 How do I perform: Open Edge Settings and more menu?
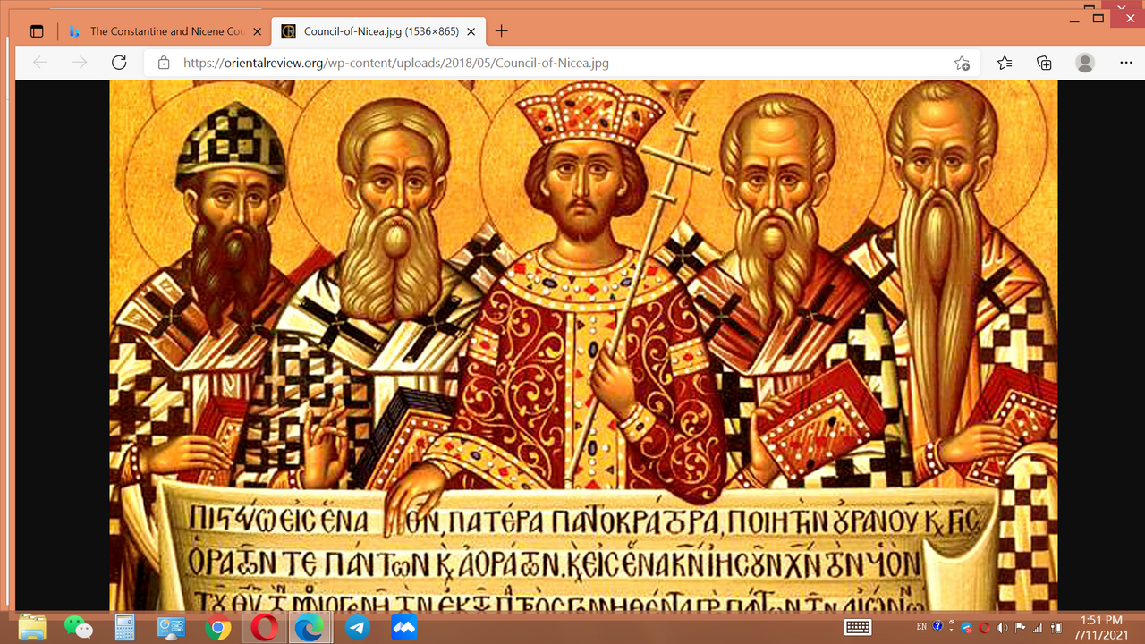[1126, 63]
